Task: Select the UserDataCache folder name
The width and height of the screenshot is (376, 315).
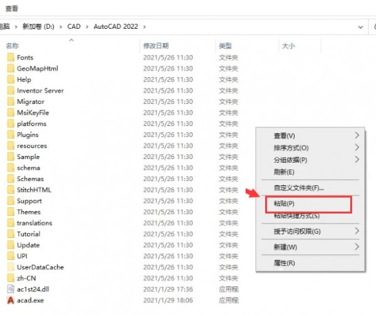Action: [x=40, y=267]
